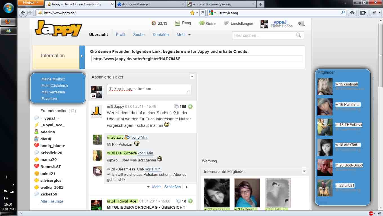Log out with the arrow icon
This screenshot has width=383, height=216.
click(x=301, y=23)
